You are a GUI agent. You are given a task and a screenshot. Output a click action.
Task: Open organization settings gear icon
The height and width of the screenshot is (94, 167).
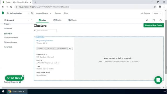32,13
